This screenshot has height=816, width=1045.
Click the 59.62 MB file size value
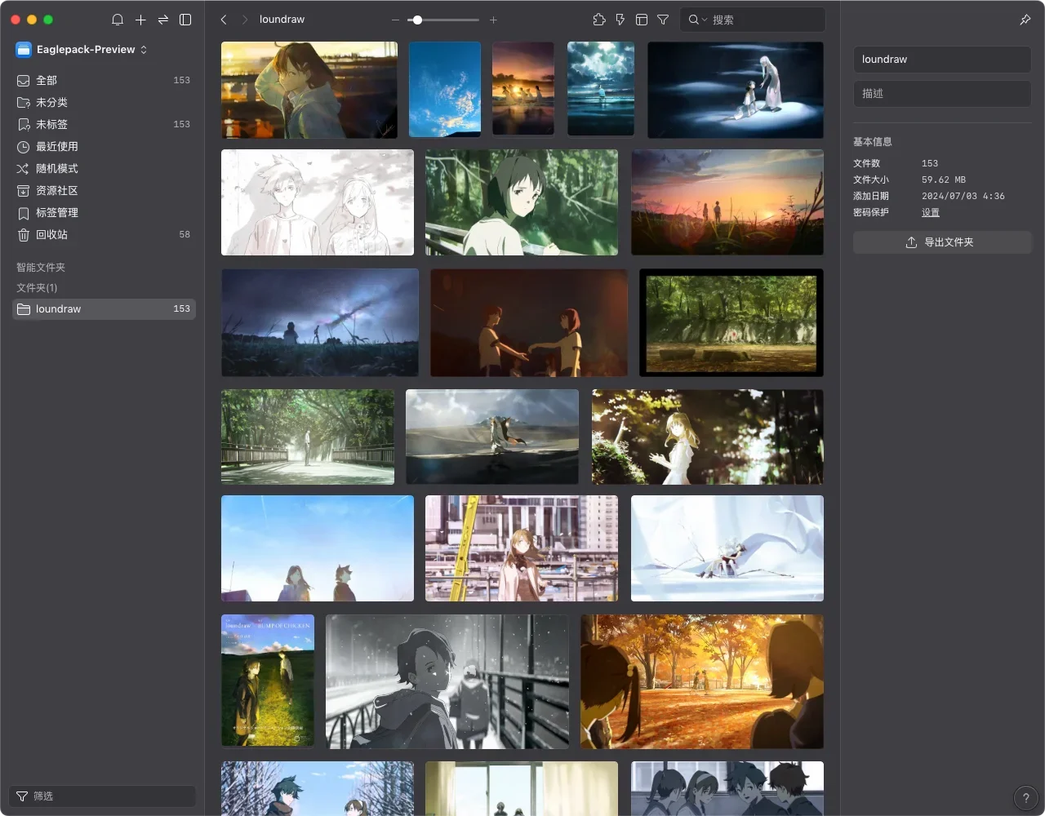click(x=944, y=180)
